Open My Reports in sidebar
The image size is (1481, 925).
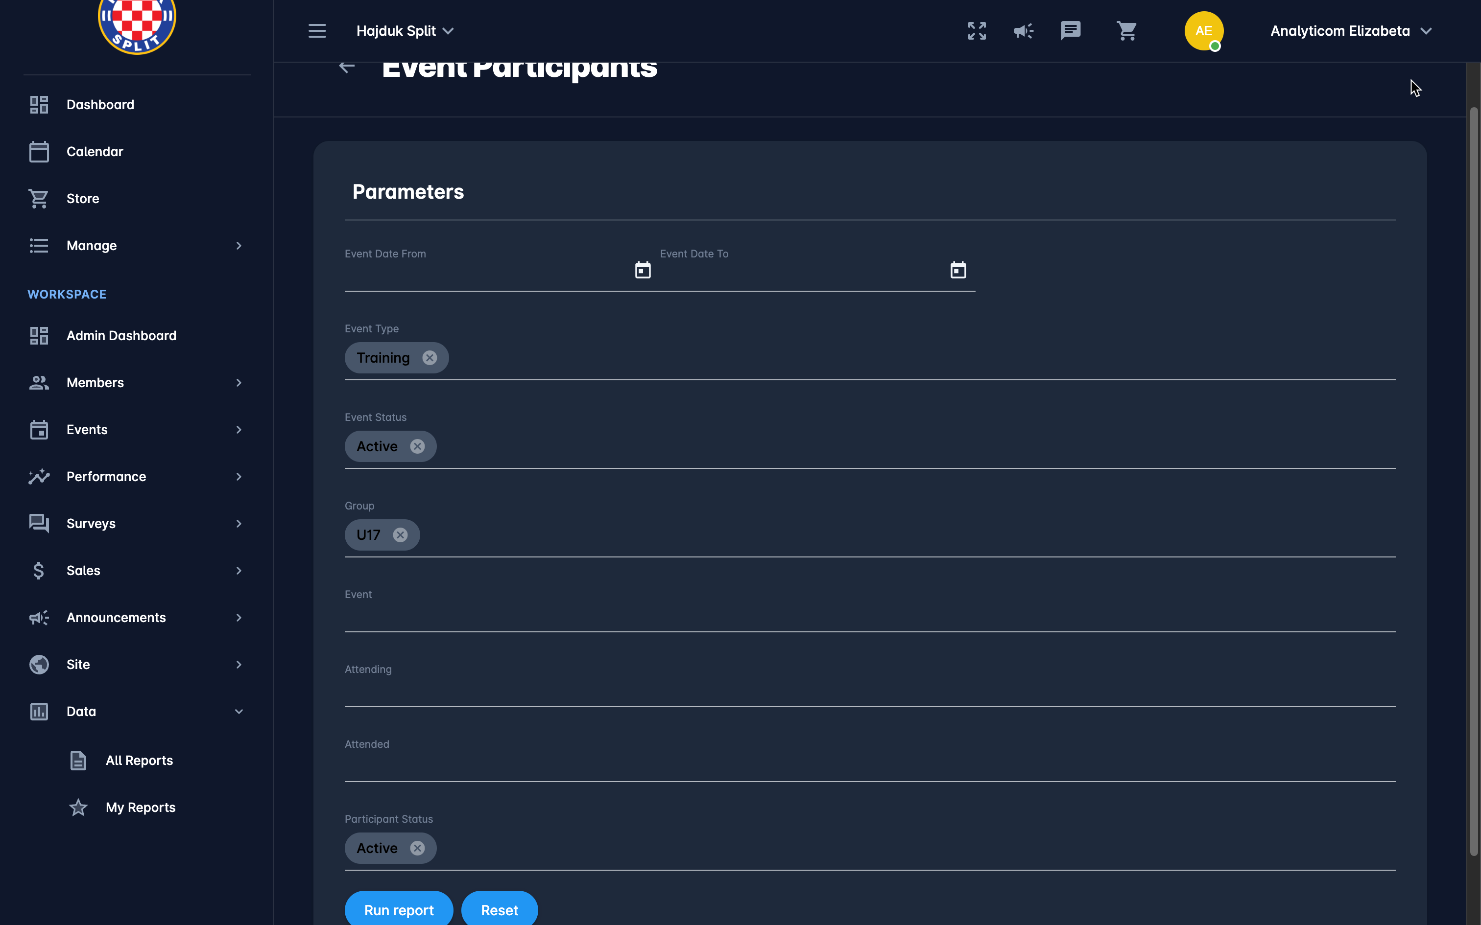(x=140, y=808)
